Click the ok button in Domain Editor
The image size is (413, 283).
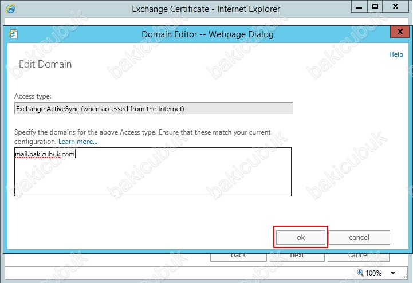point(301,237)
